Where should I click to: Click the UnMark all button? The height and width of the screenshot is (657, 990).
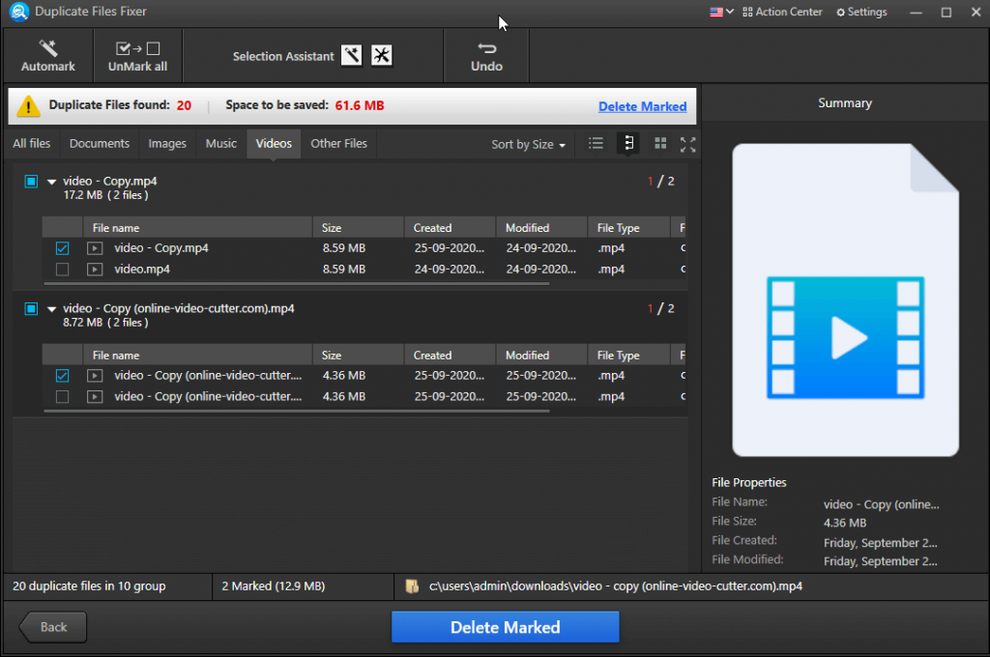point(137,55)
